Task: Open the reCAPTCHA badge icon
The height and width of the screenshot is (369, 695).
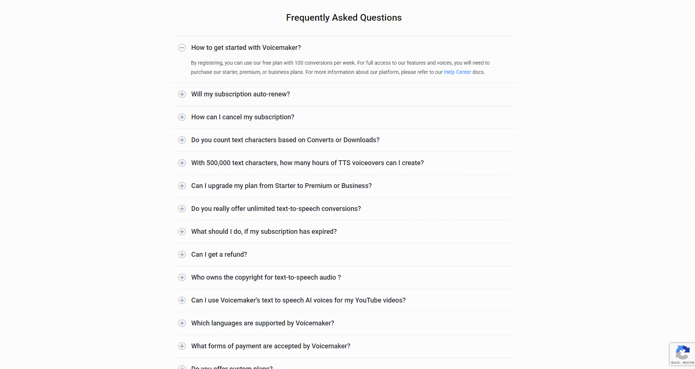Action: [682, 353]
